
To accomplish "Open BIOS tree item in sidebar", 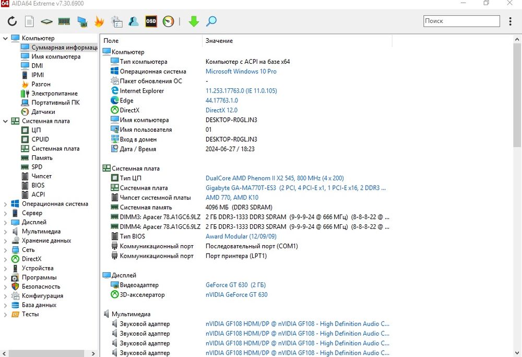I will pos(38,185).
